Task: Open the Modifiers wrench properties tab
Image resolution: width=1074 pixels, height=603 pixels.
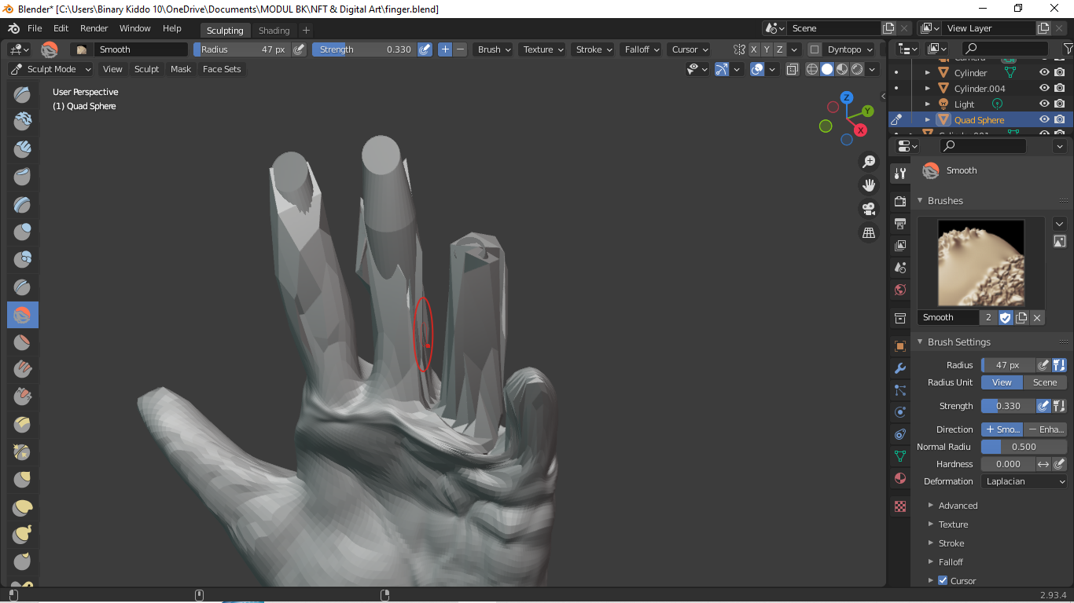Action: [900, 368]
